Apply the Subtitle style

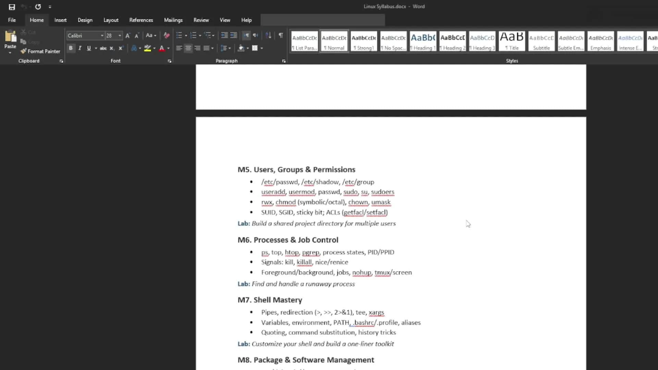(x=541, y=41)
